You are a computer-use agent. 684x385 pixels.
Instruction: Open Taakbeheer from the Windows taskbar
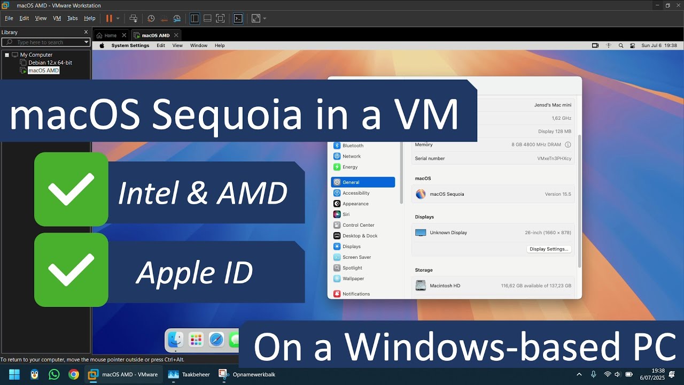(x=189, y=374)
